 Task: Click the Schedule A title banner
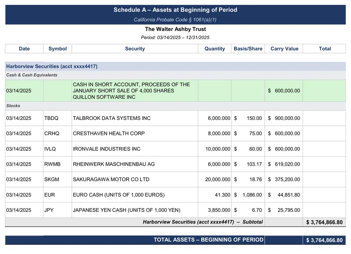(175, 14)
